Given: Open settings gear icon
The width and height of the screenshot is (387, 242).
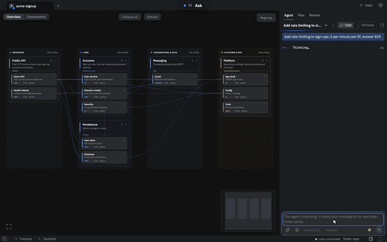Looking at the screenshot, I should pyautogui.click(x=380, y=5).
